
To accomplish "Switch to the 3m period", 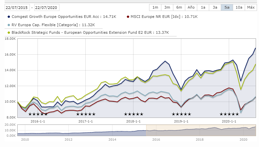I will (x=167, y=7).
